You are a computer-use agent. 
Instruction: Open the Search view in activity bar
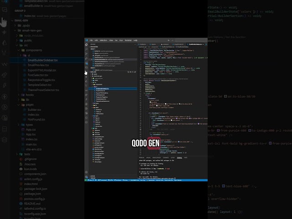tap(86, 49)
